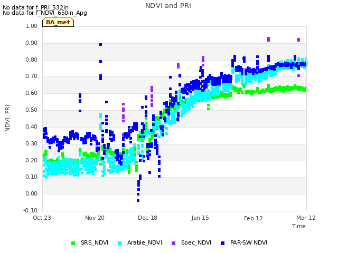Click the Feb 12 x-axis tick label
This screenshot has width=338, height=253.
(x=253, y=218)
